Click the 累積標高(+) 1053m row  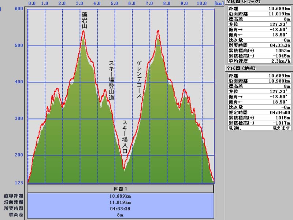(260, 51)
